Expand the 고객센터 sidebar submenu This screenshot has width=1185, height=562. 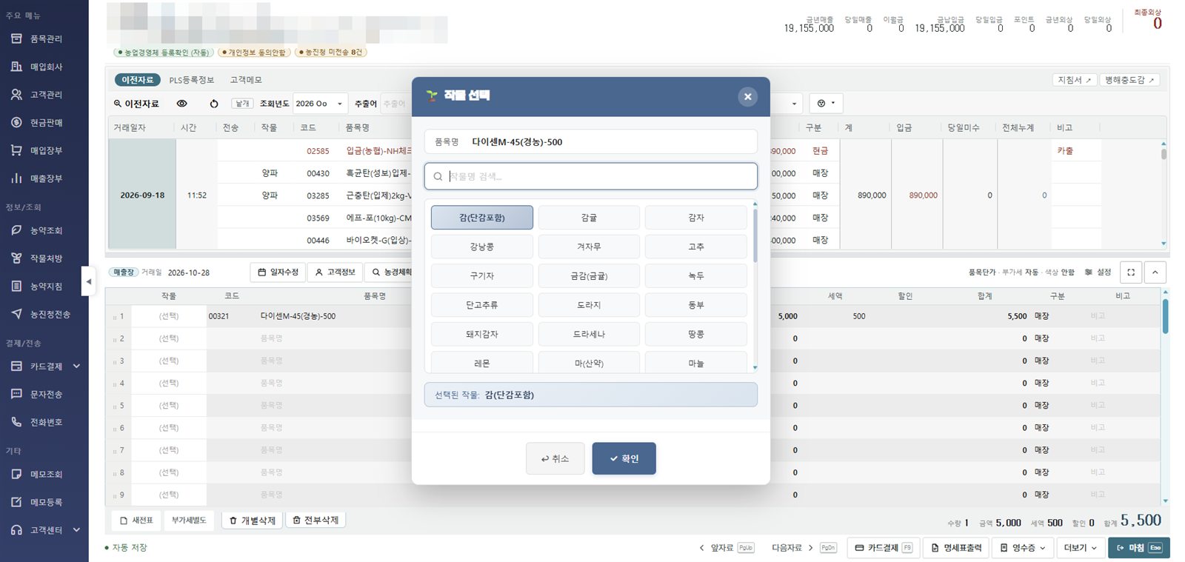pyautogui.click(x=76, y=530)
